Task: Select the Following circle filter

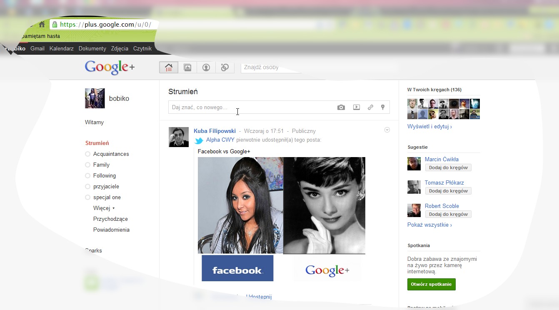Action: 100,175
